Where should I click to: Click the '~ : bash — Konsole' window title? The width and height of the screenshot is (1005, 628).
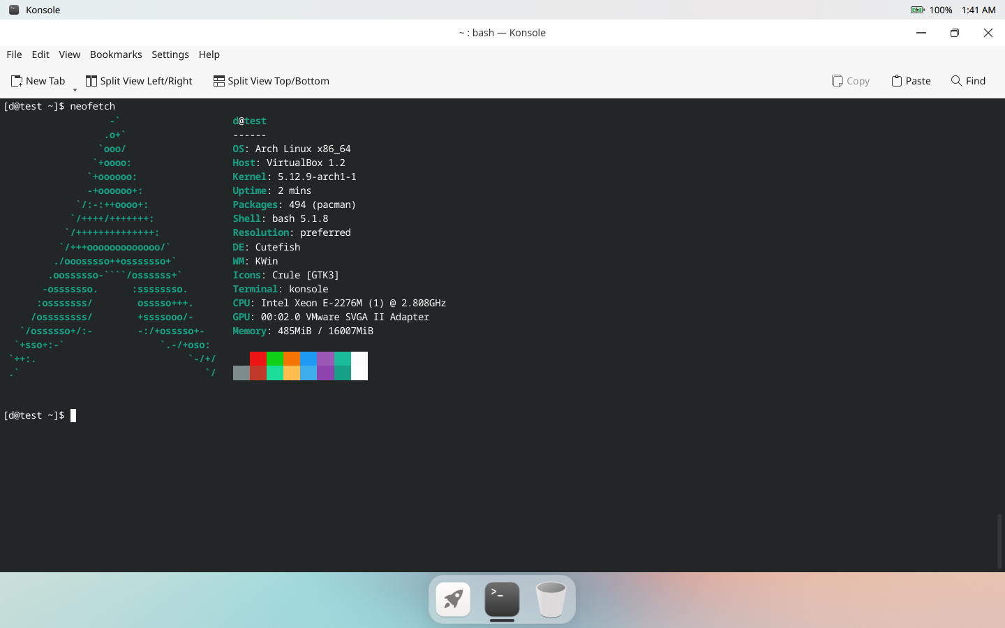tap(502, 33)
